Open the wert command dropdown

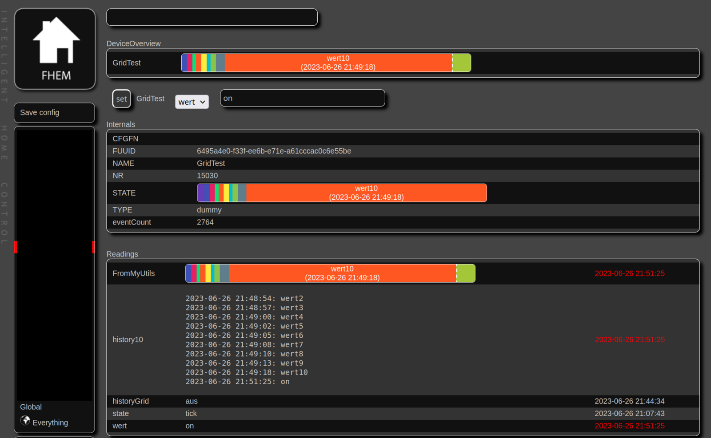(192, 102)
